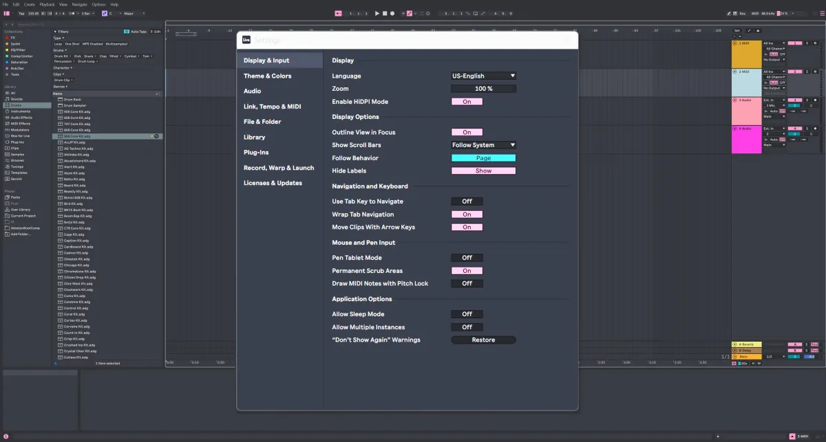Image resolution: width=826 pixels, height=442 pixels.
Task: Select the Licenses & Updates settings tab
Action: coord(279,183)
